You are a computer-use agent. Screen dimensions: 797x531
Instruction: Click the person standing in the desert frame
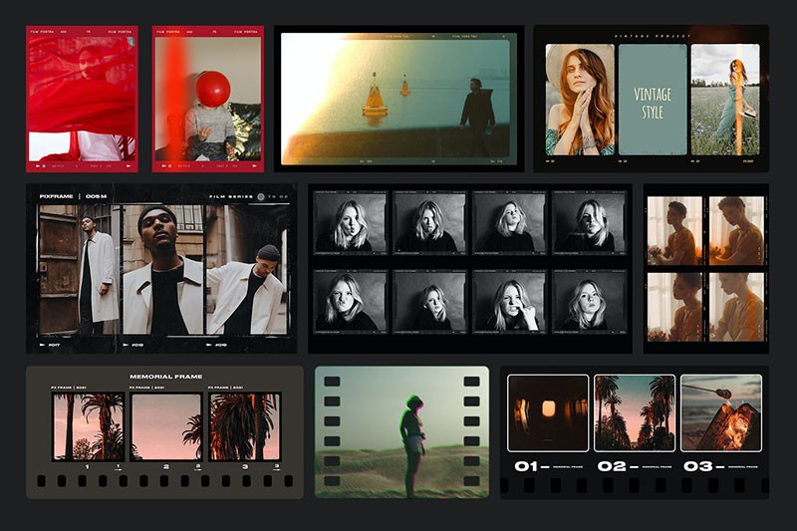(x=414, y=447)
